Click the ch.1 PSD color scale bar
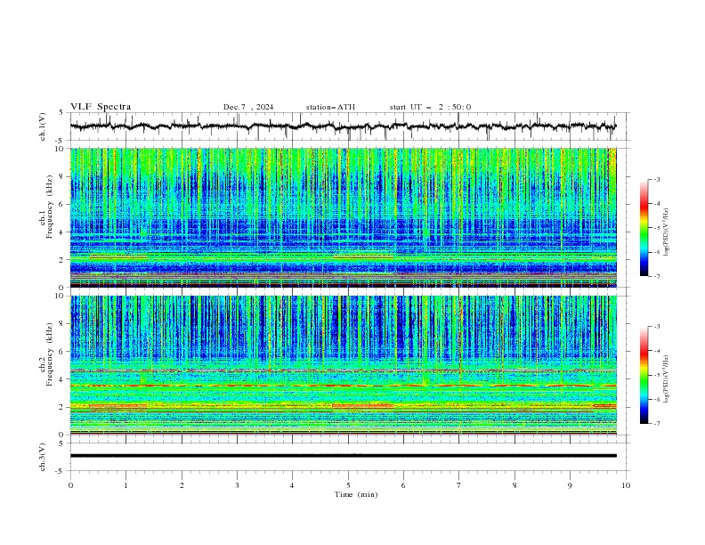Screen dimensions: 705x545 point(644,228)
